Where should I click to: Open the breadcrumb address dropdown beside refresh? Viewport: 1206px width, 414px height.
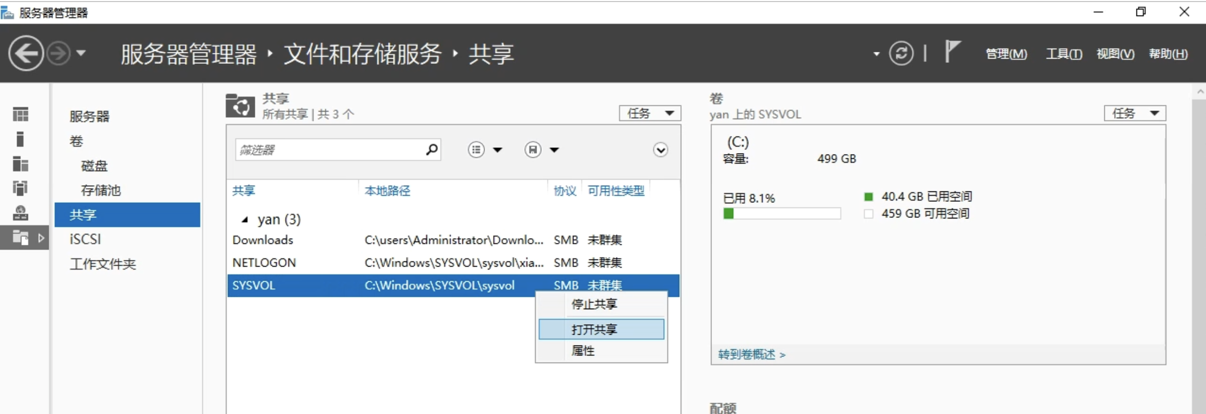point(876,53)
